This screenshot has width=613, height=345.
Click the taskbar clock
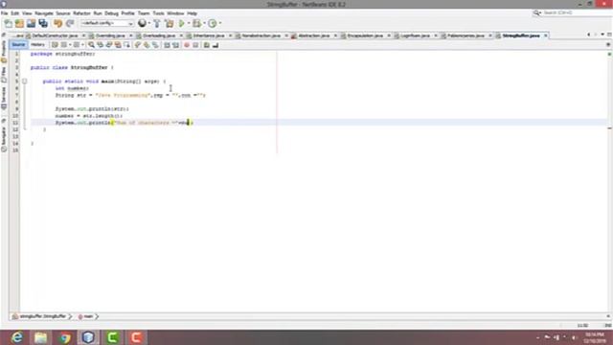pos(595,337)
